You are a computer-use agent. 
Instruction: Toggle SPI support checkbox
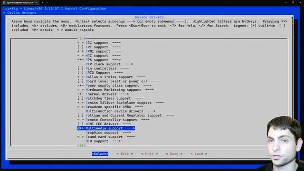[x=80, y=47]
